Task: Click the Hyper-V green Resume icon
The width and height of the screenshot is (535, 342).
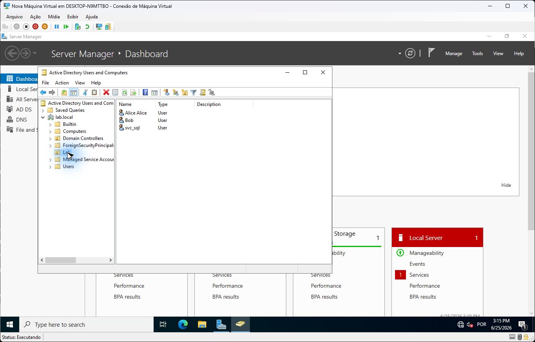Action: (x=66, y=27)
